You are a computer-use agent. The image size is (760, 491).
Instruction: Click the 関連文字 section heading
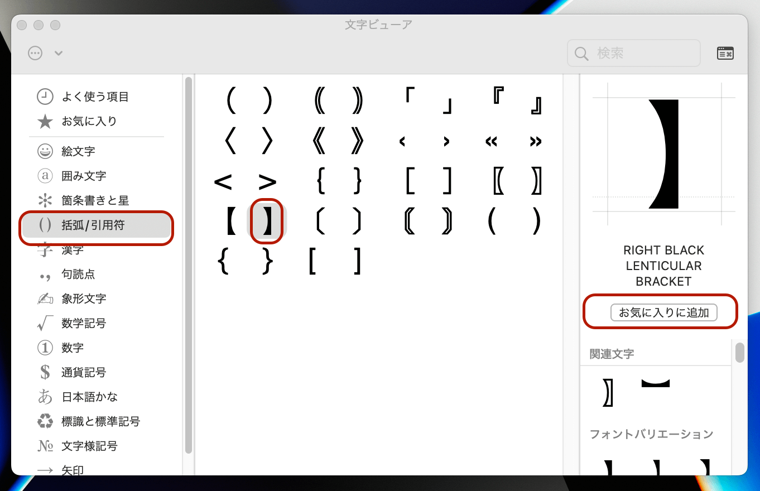(x=612, y=354)
